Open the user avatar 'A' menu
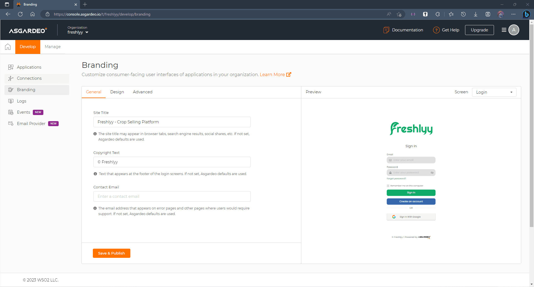This screenshot has width=534, height=287. click(x=514, y=30)
